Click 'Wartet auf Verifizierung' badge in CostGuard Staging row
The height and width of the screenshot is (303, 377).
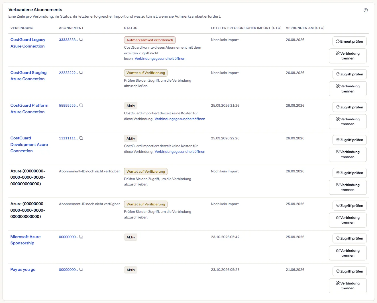tap(146, 73)
